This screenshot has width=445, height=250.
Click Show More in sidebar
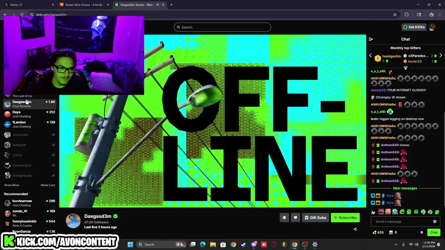coord(12,185)
